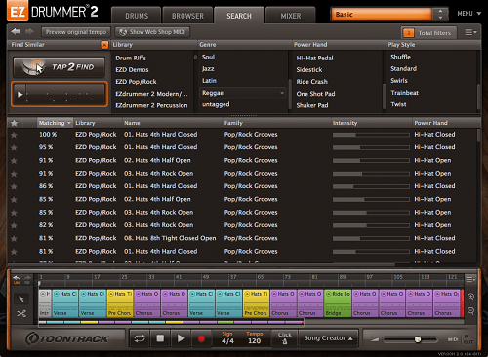Step through presets with the Basic stepper arrows

[440, 14]
